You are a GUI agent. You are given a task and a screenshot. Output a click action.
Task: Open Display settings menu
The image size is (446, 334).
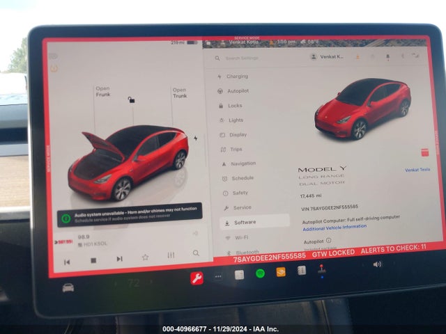click(233, 135)
